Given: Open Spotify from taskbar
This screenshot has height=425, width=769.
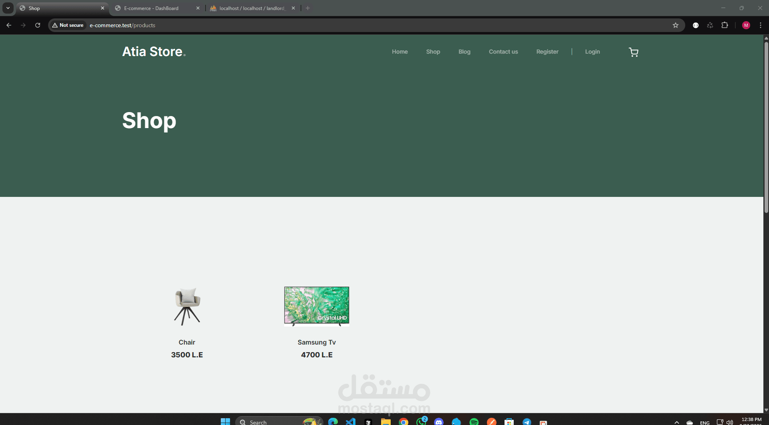Looking at the screenshot, I should 474,422.
